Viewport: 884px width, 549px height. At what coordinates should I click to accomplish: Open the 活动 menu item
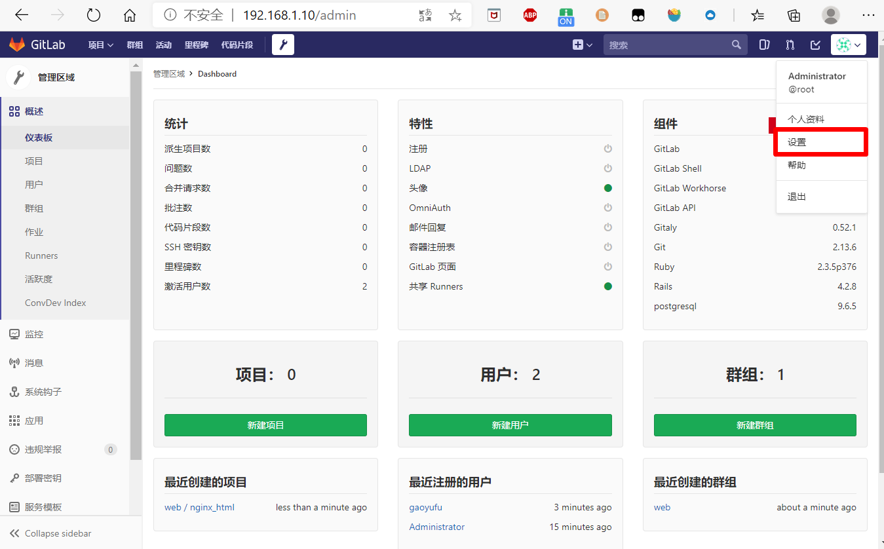pyautogui.click(x=163, y=45)
